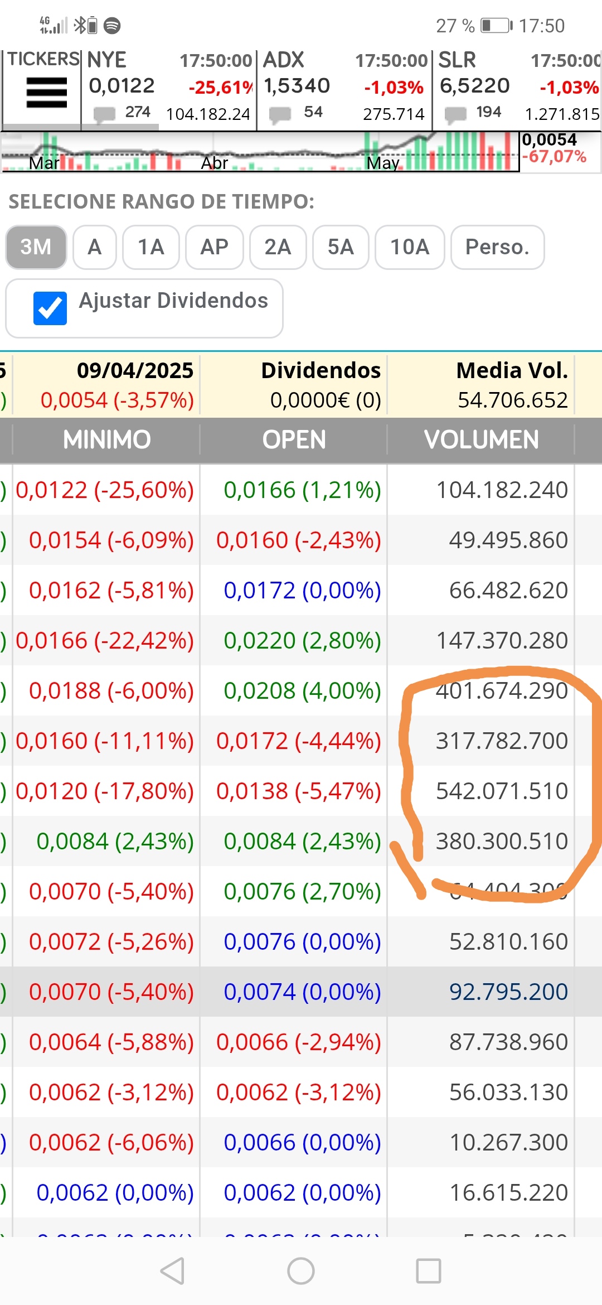Uncheck the Ajustar Dividendos checkbox

click(50, 308)
